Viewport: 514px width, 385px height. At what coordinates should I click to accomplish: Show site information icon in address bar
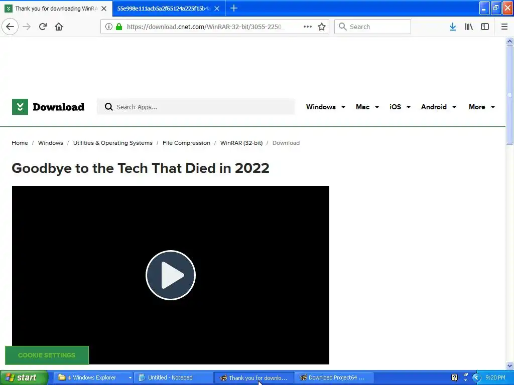click(x=109, y=27)
